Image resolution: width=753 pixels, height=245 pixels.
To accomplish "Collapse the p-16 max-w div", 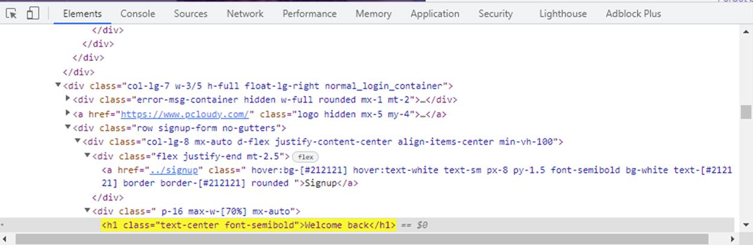I will coord(87,211).
